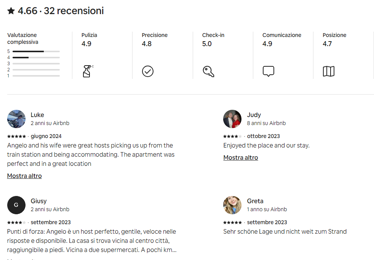Click the Comunicazione speech bubble icon
Viewport: 374px width, 260px height.
pyautogui.click(x=269, y=71)
